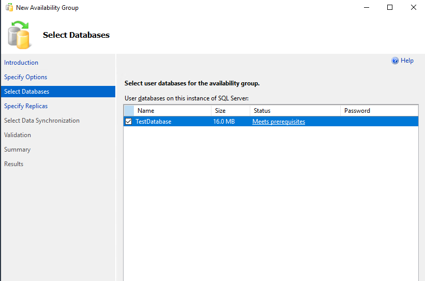The height and width of the screenshot is (281, 425).
Task: Click the database wizard icon beside Select Databases
Action: point(19,35)
